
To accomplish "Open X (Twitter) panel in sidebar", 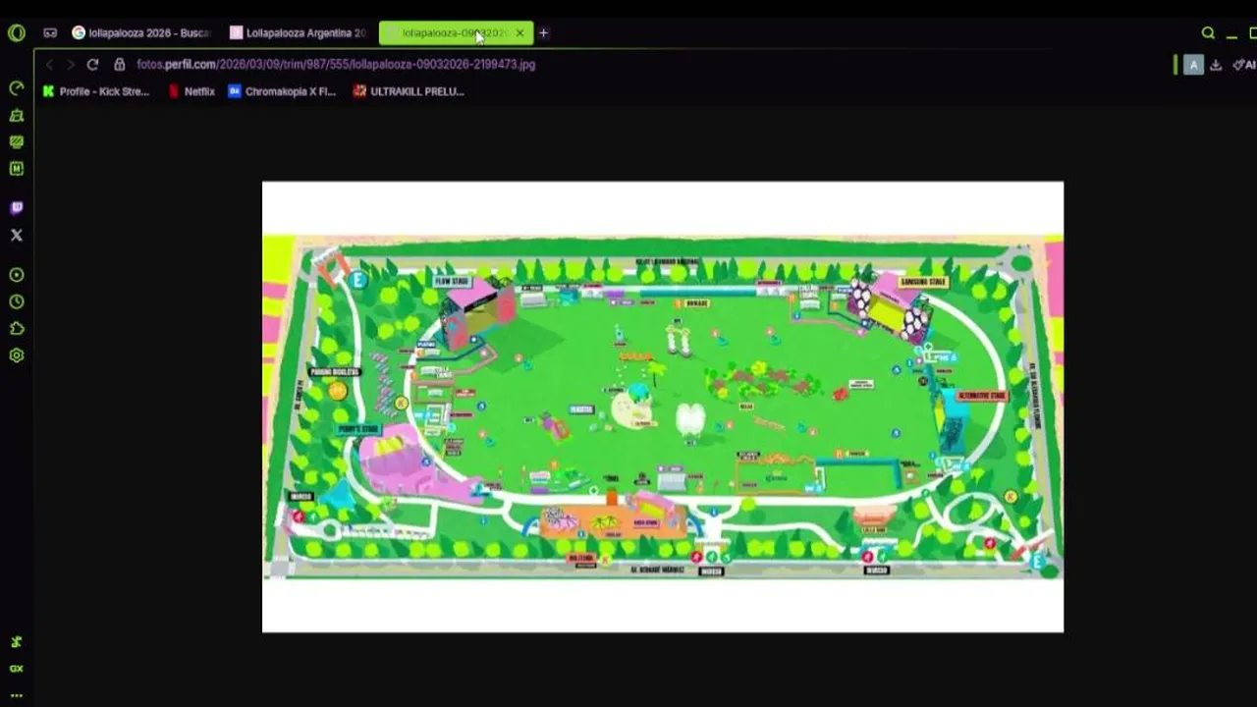I will point(17,235).
